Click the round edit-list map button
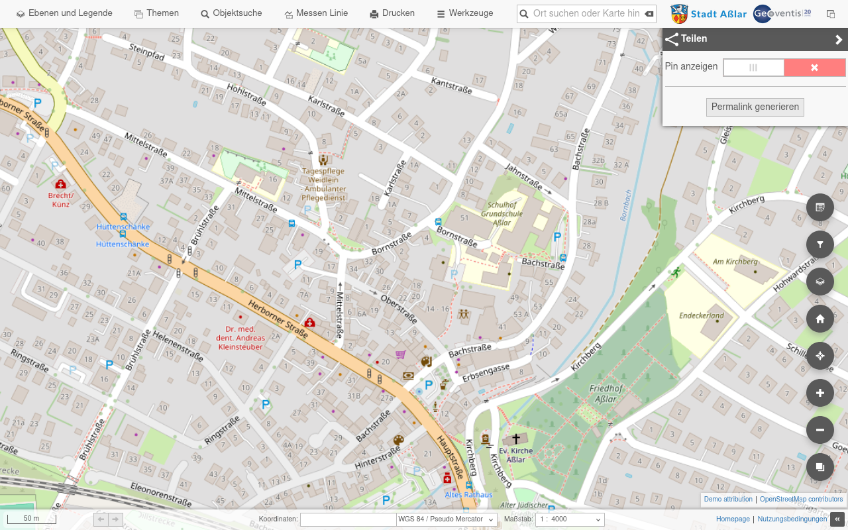 [820, 207]
